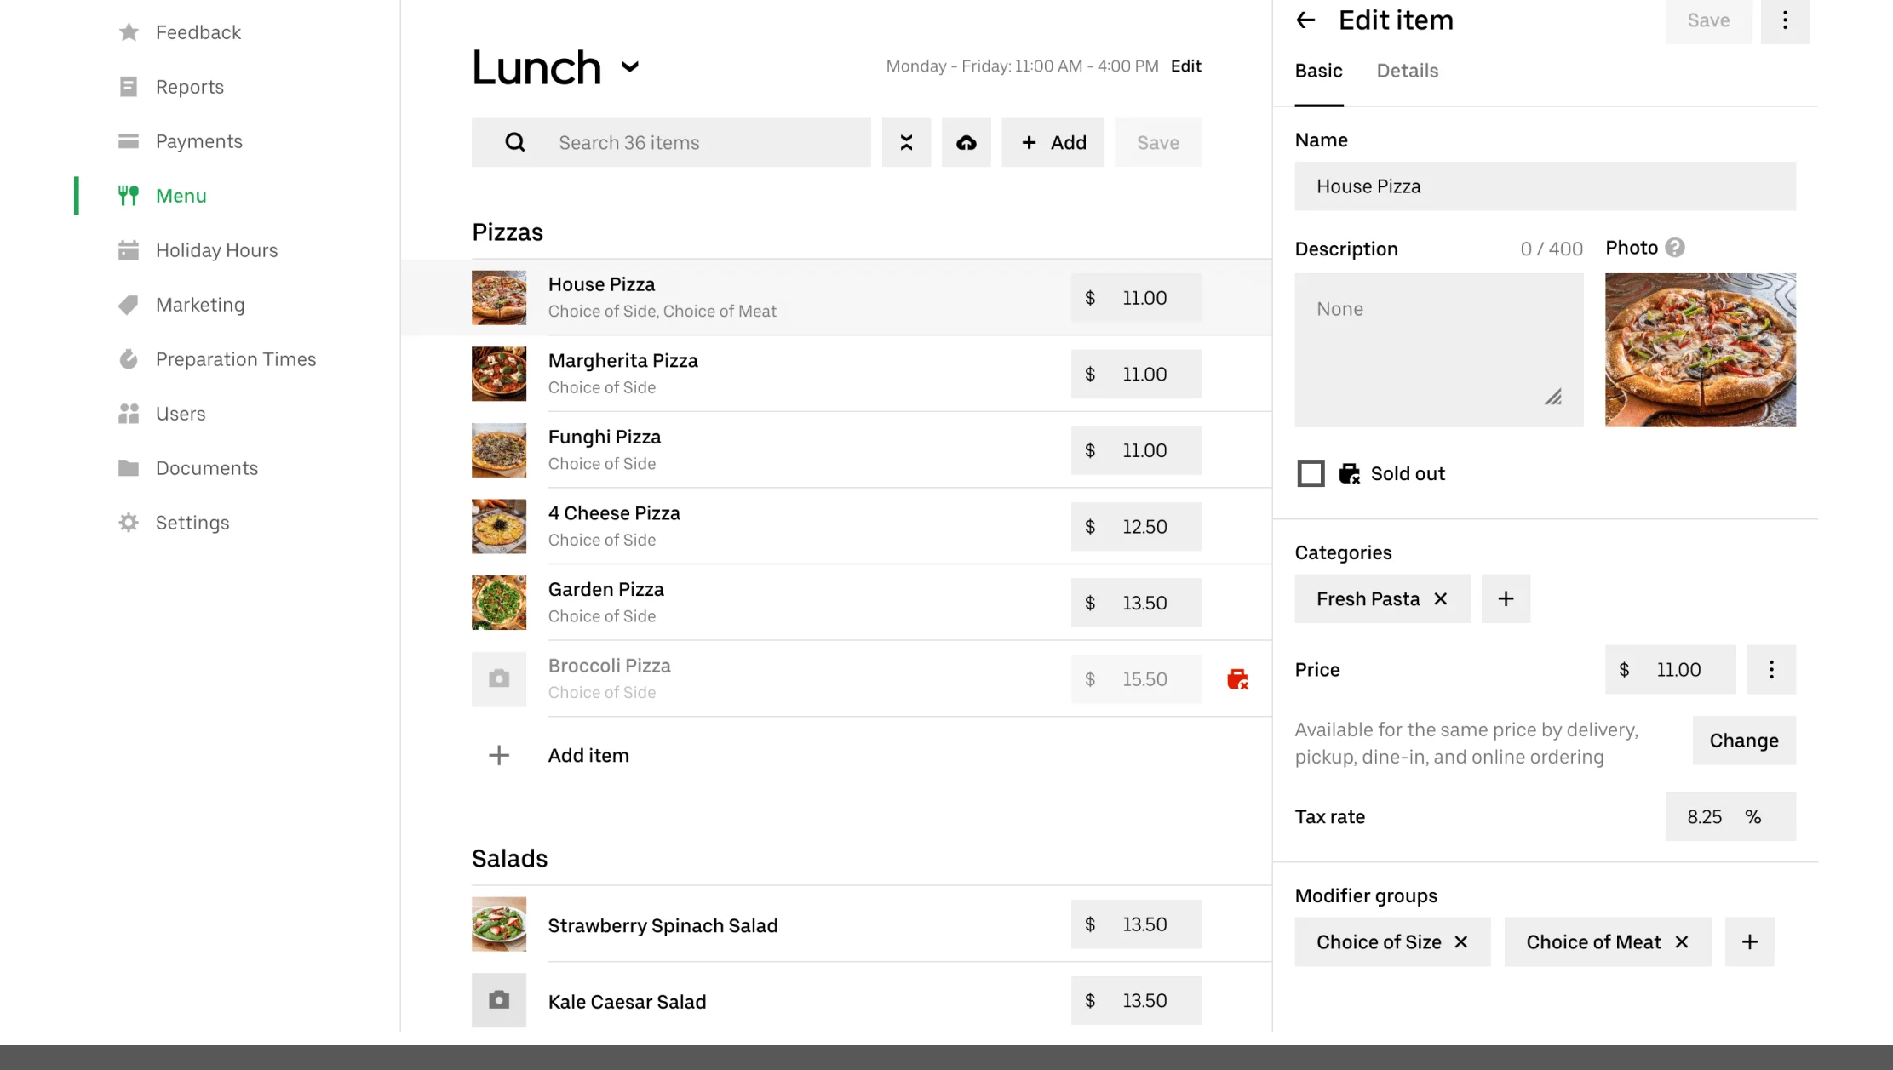This screenshot has width=1893, height=1070.
Task: Click Edit next to the lunch hours
Action: 1186,66
